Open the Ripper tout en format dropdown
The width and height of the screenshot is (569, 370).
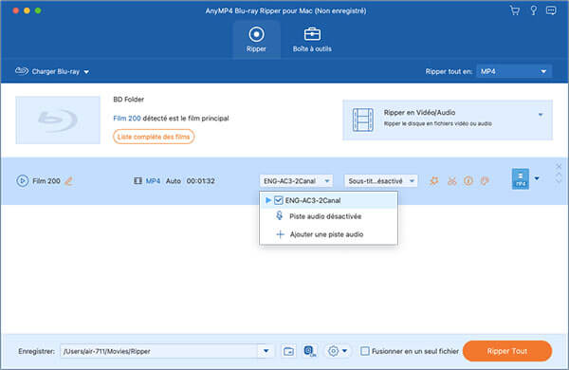click(x=514, y=71)
